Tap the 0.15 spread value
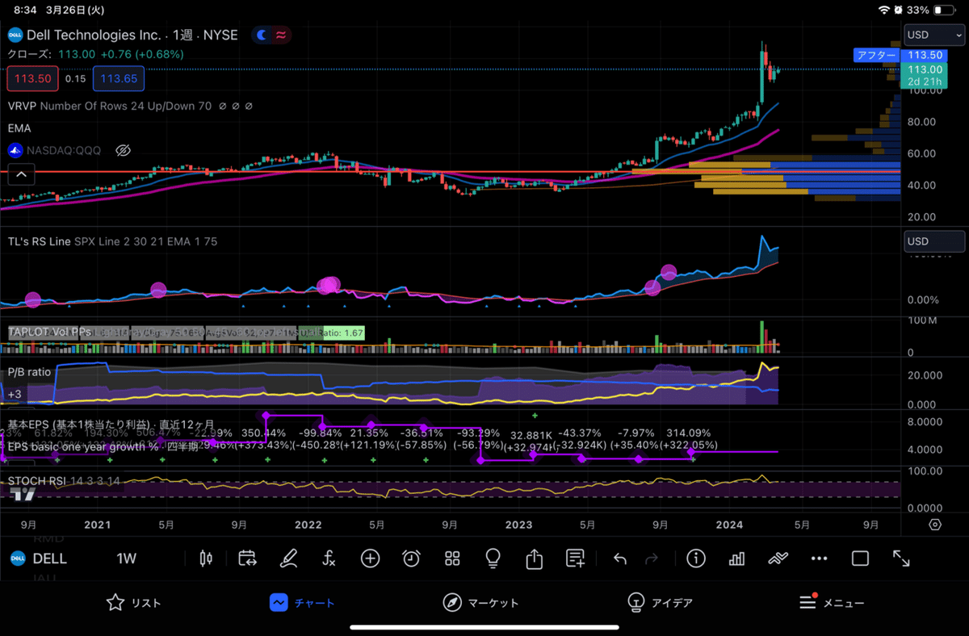Screen dimensions: 969x636 pyautogui.click(x=76, y=79)
